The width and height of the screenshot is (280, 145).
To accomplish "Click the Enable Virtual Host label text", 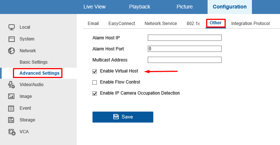I will click(x=119, y=71).
